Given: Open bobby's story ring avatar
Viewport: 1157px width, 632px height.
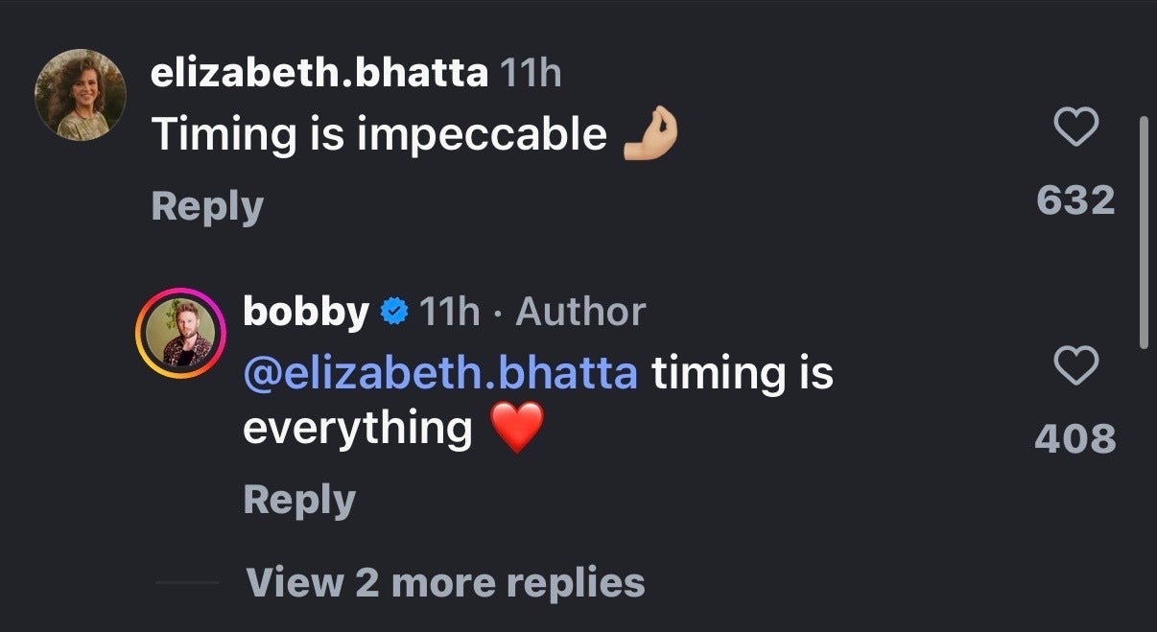Looking at the screenshot, I should point(179,334).
